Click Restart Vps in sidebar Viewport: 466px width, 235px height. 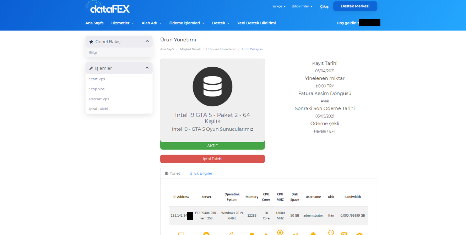[99, 99]
